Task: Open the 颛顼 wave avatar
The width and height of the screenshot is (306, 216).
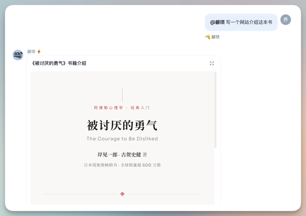Action: [18, 55]
